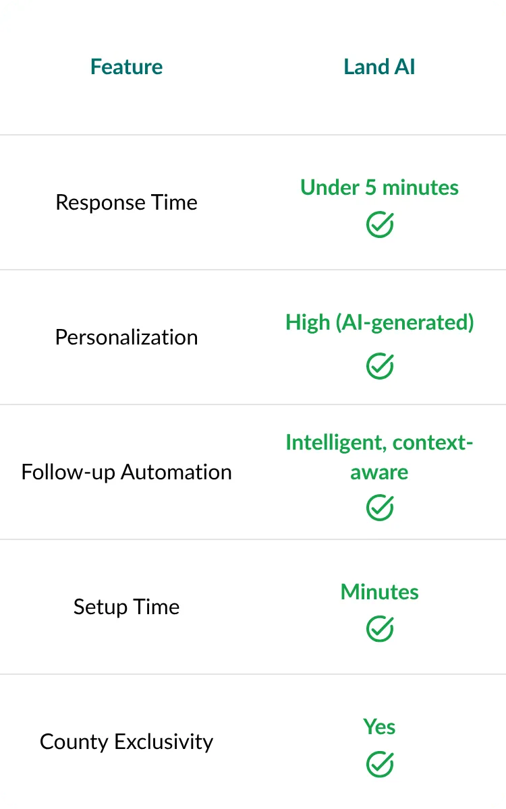This screenshot has height=809, width=506.
Task: Click the divider line above 'County Exclusivity' row
Action: click(x=253, y=674)
